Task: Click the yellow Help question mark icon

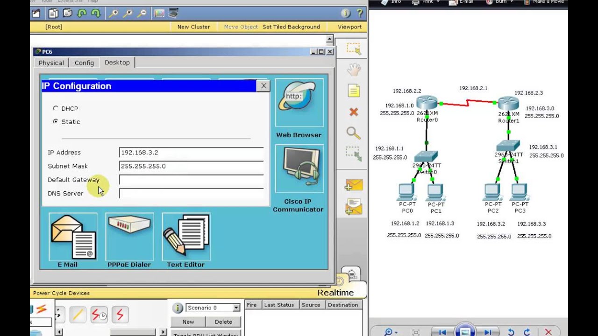Action: point(360,13)
